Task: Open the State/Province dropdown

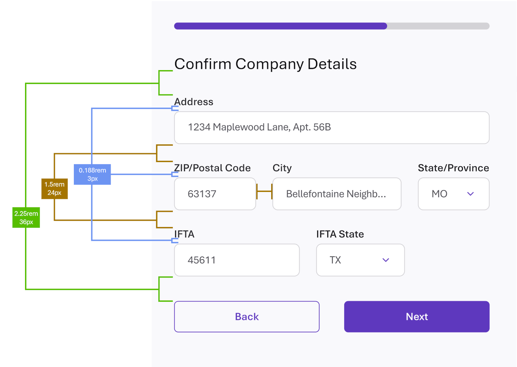Action: tap(454, 194)
